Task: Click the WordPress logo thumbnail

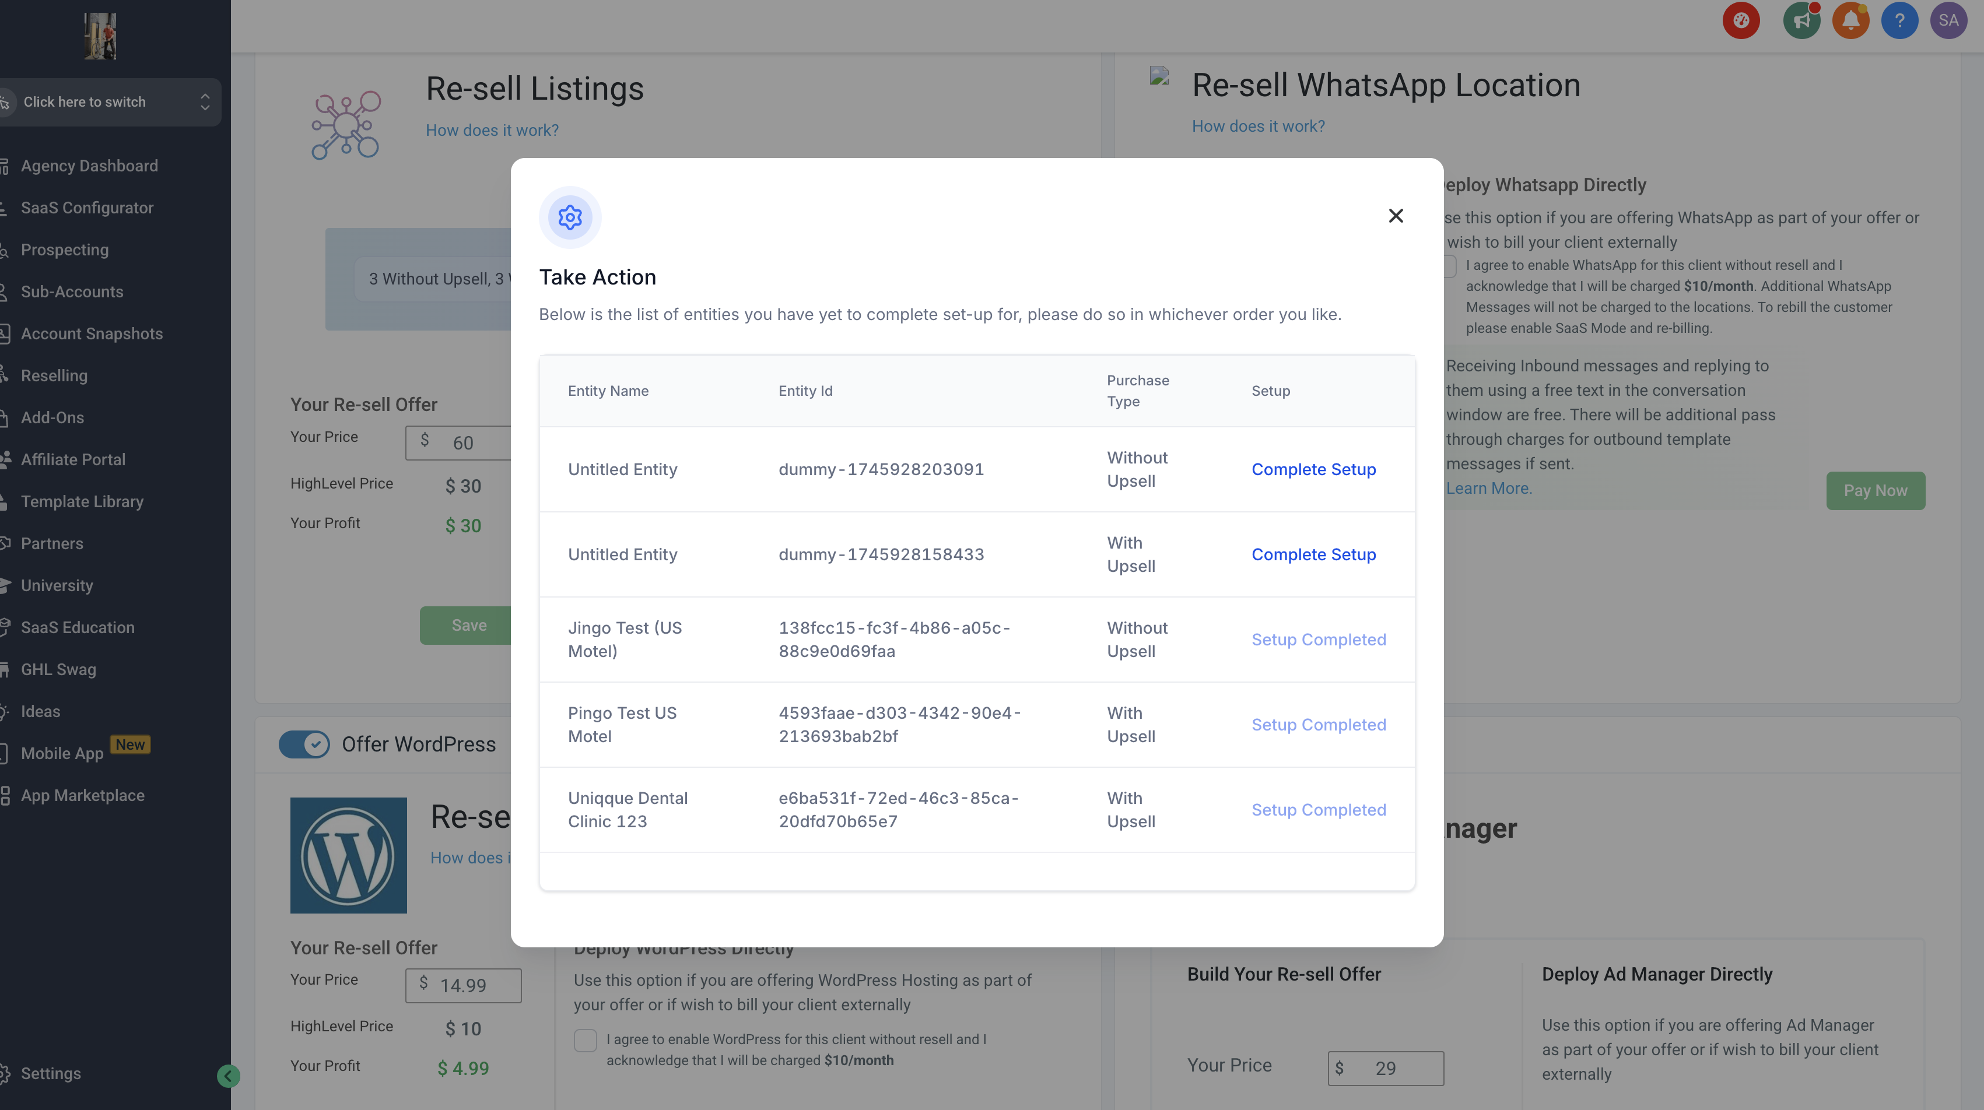Action: click(x=348, y=855)
